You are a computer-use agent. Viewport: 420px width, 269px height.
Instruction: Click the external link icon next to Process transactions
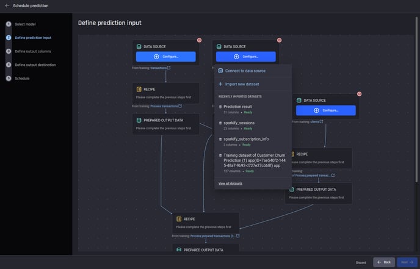pyautogui.click(x=180, y=106)
